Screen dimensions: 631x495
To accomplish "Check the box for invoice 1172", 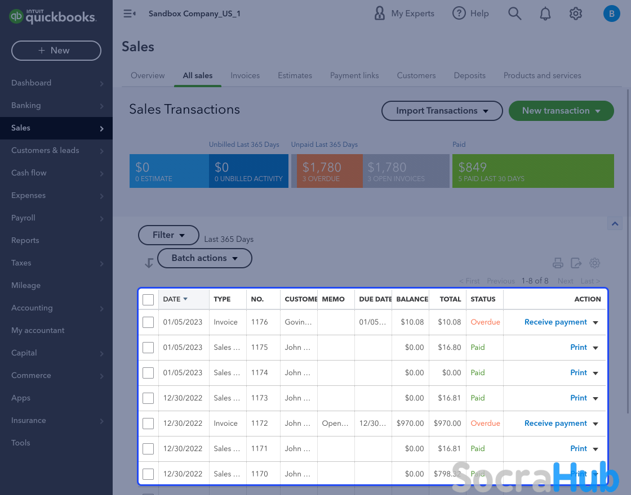I will click(x=148, y=424).
